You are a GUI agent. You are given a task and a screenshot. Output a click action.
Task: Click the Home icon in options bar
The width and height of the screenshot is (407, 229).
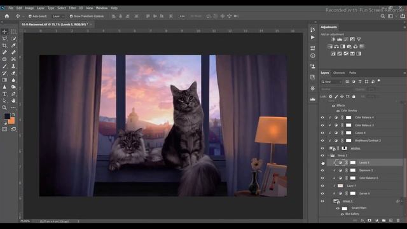(7, 16)
